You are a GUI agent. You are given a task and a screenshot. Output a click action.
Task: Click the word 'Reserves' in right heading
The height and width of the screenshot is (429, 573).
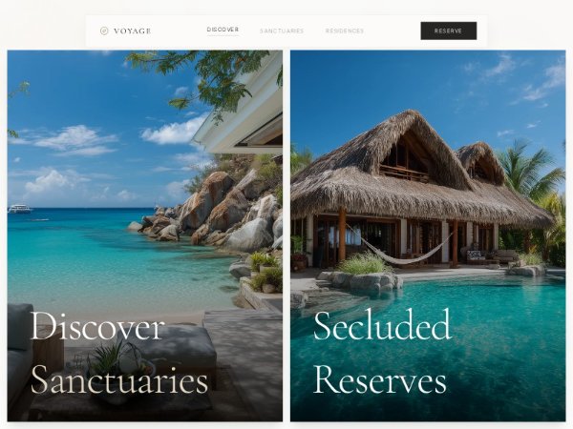(x=380, y=379)
